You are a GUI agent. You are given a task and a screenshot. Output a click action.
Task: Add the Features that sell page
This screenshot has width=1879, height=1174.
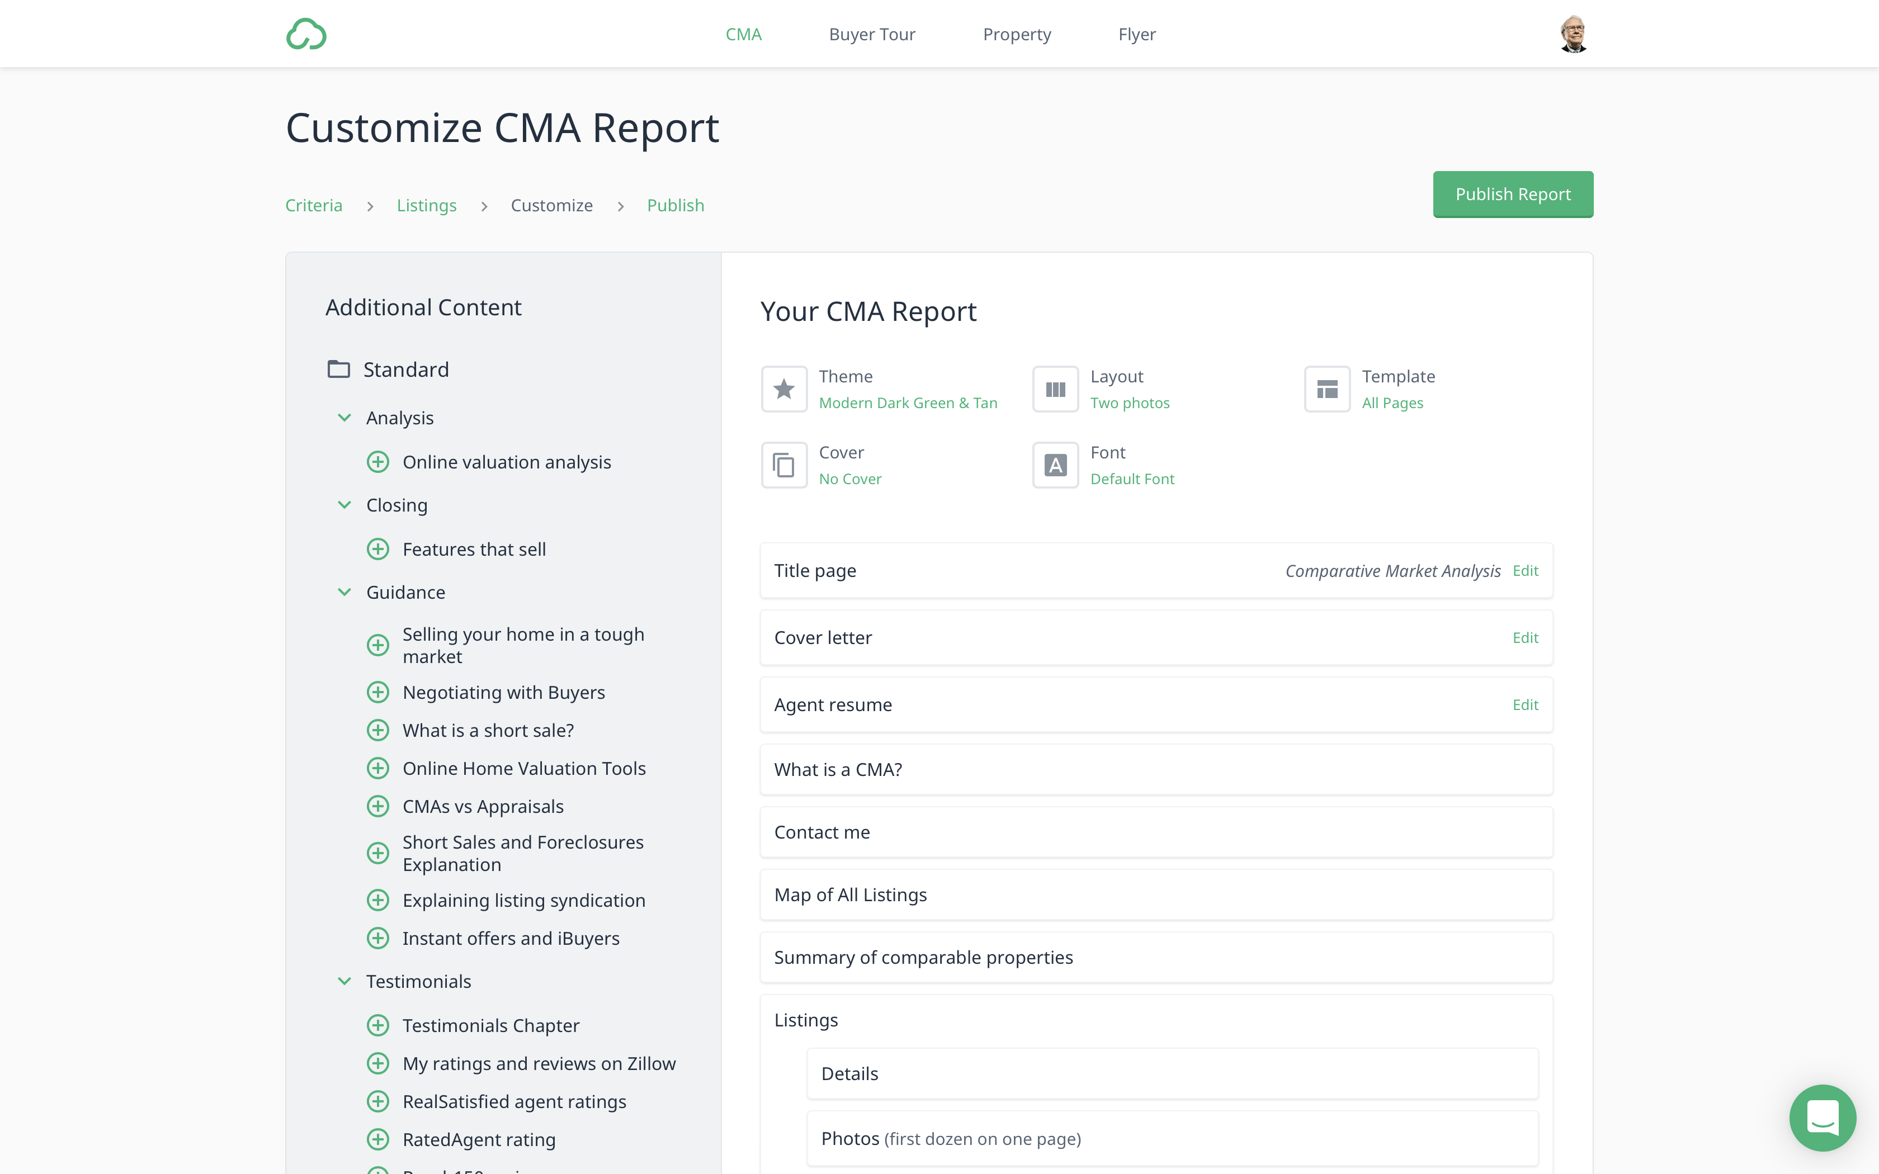tap(378, 549)
